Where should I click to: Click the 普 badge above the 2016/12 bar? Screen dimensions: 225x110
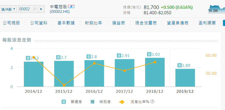pos(89,57)
